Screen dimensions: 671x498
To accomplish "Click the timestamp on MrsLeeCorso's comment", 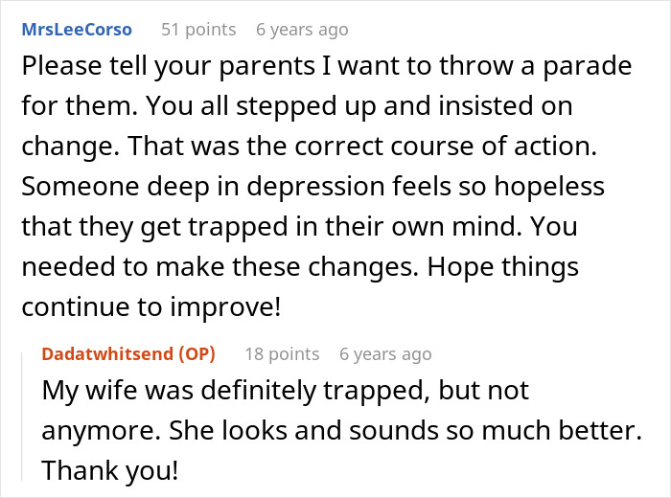I will (302, 30).
